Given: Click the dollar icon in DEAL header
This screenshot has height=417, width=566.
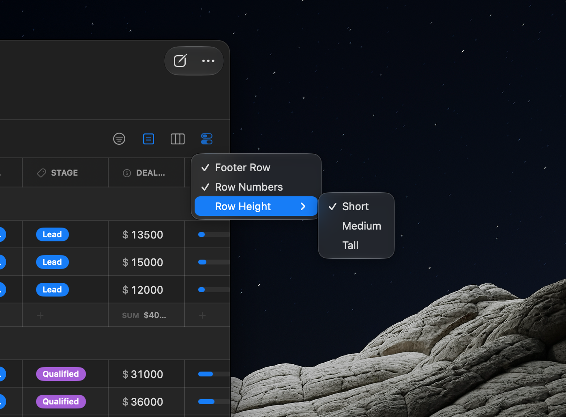Looking at the screenshot, I should (x=127, y=173).
